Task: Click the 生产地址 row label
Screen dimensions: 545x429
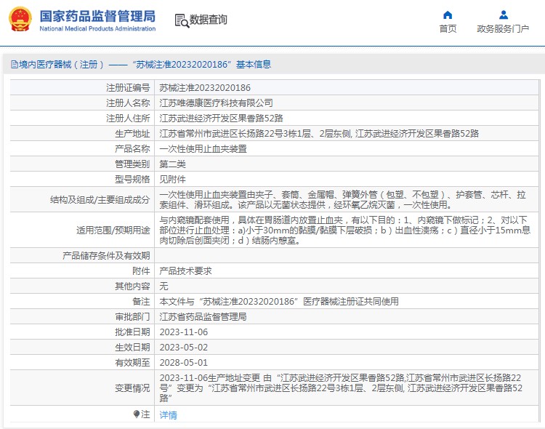Action: [x=132, y=134]
